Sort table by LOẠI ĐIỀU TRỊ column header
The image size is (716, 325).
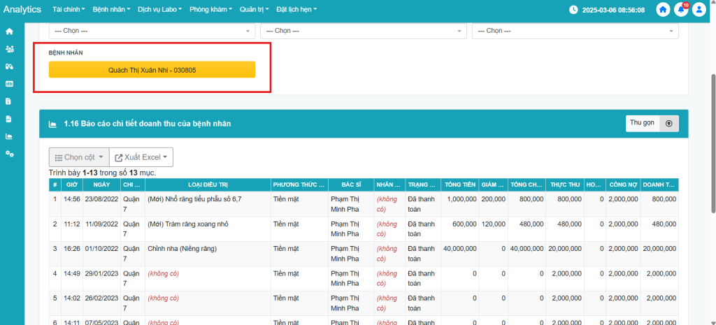tap(208, 185)
